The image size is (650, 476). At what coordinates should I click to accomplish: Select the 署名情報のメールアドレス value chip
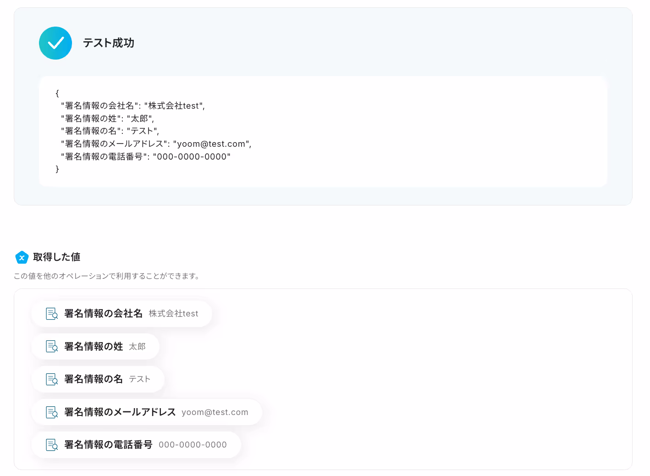147,412
